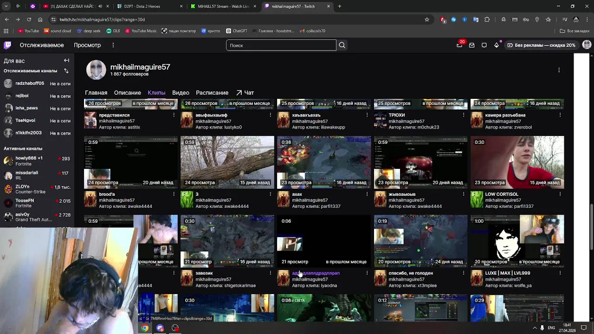The width and height of the screenshot is (594, 334).
Task: Play the tree thumbnail clip titled '3'
Action: [227, 162]
